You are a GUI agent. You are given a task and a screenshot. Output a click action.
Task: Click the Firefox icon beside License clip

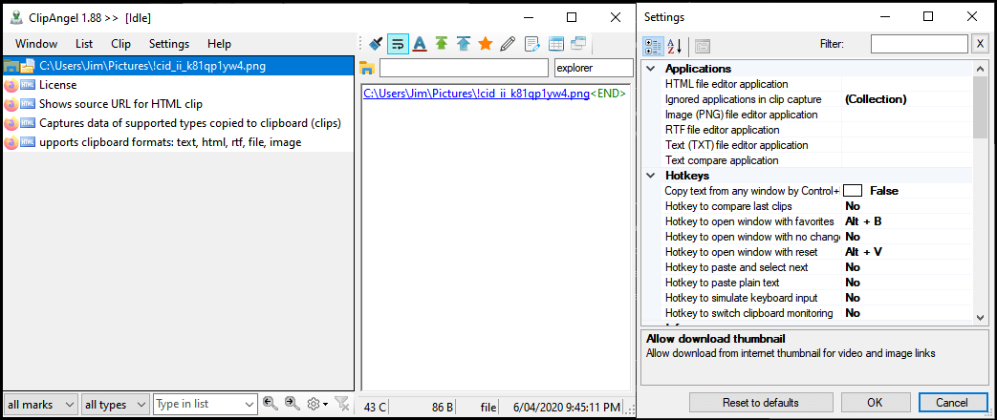pos(11,85)
